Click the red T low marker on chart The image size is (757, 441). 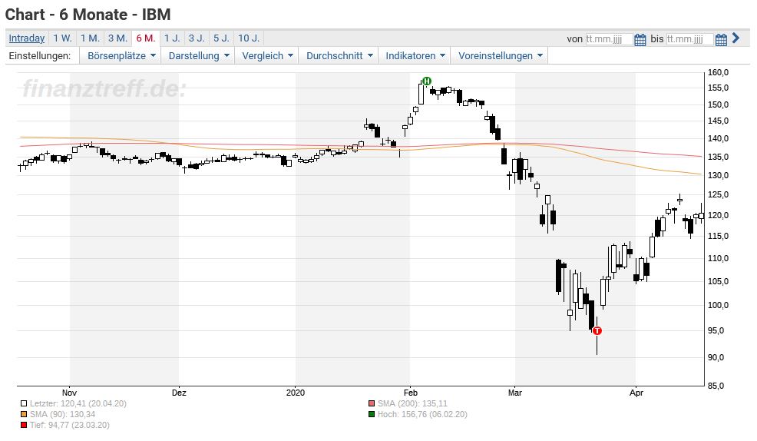597,331
